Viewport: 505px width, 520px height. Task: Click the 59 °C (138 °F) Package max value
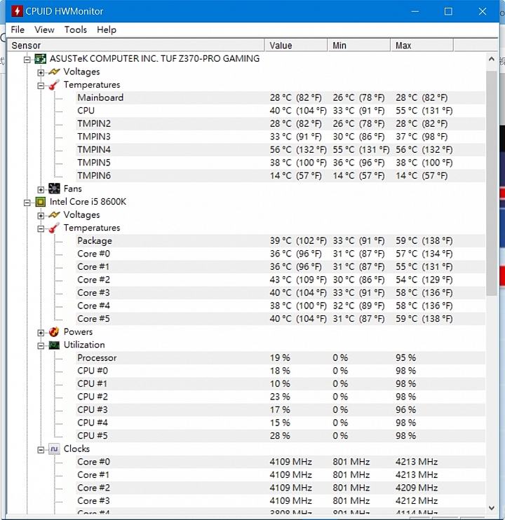click(x=424, y=241)
